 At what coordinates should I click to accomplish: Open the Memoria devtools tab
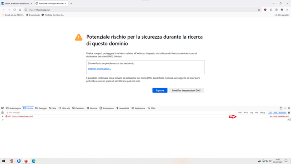pos(92,108)
